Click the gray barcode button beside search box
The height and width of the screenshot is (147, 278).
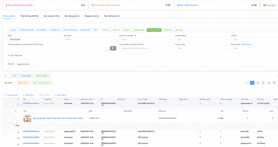pyautogui.click(x=113, y=48)
